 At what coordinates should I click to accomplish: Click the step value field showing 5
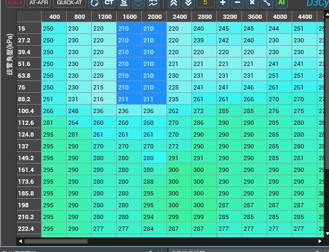pyautogui.click(x=206, y=3)
